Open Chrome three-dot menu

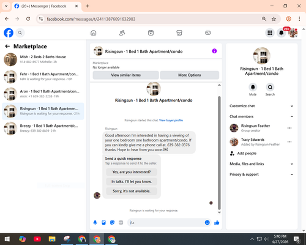299,19
